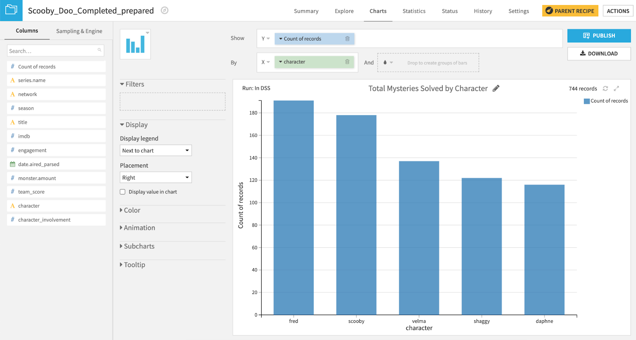Open the Sampling & Engine tab
Screen dimensions: 636x340
(x=79, y=31)
